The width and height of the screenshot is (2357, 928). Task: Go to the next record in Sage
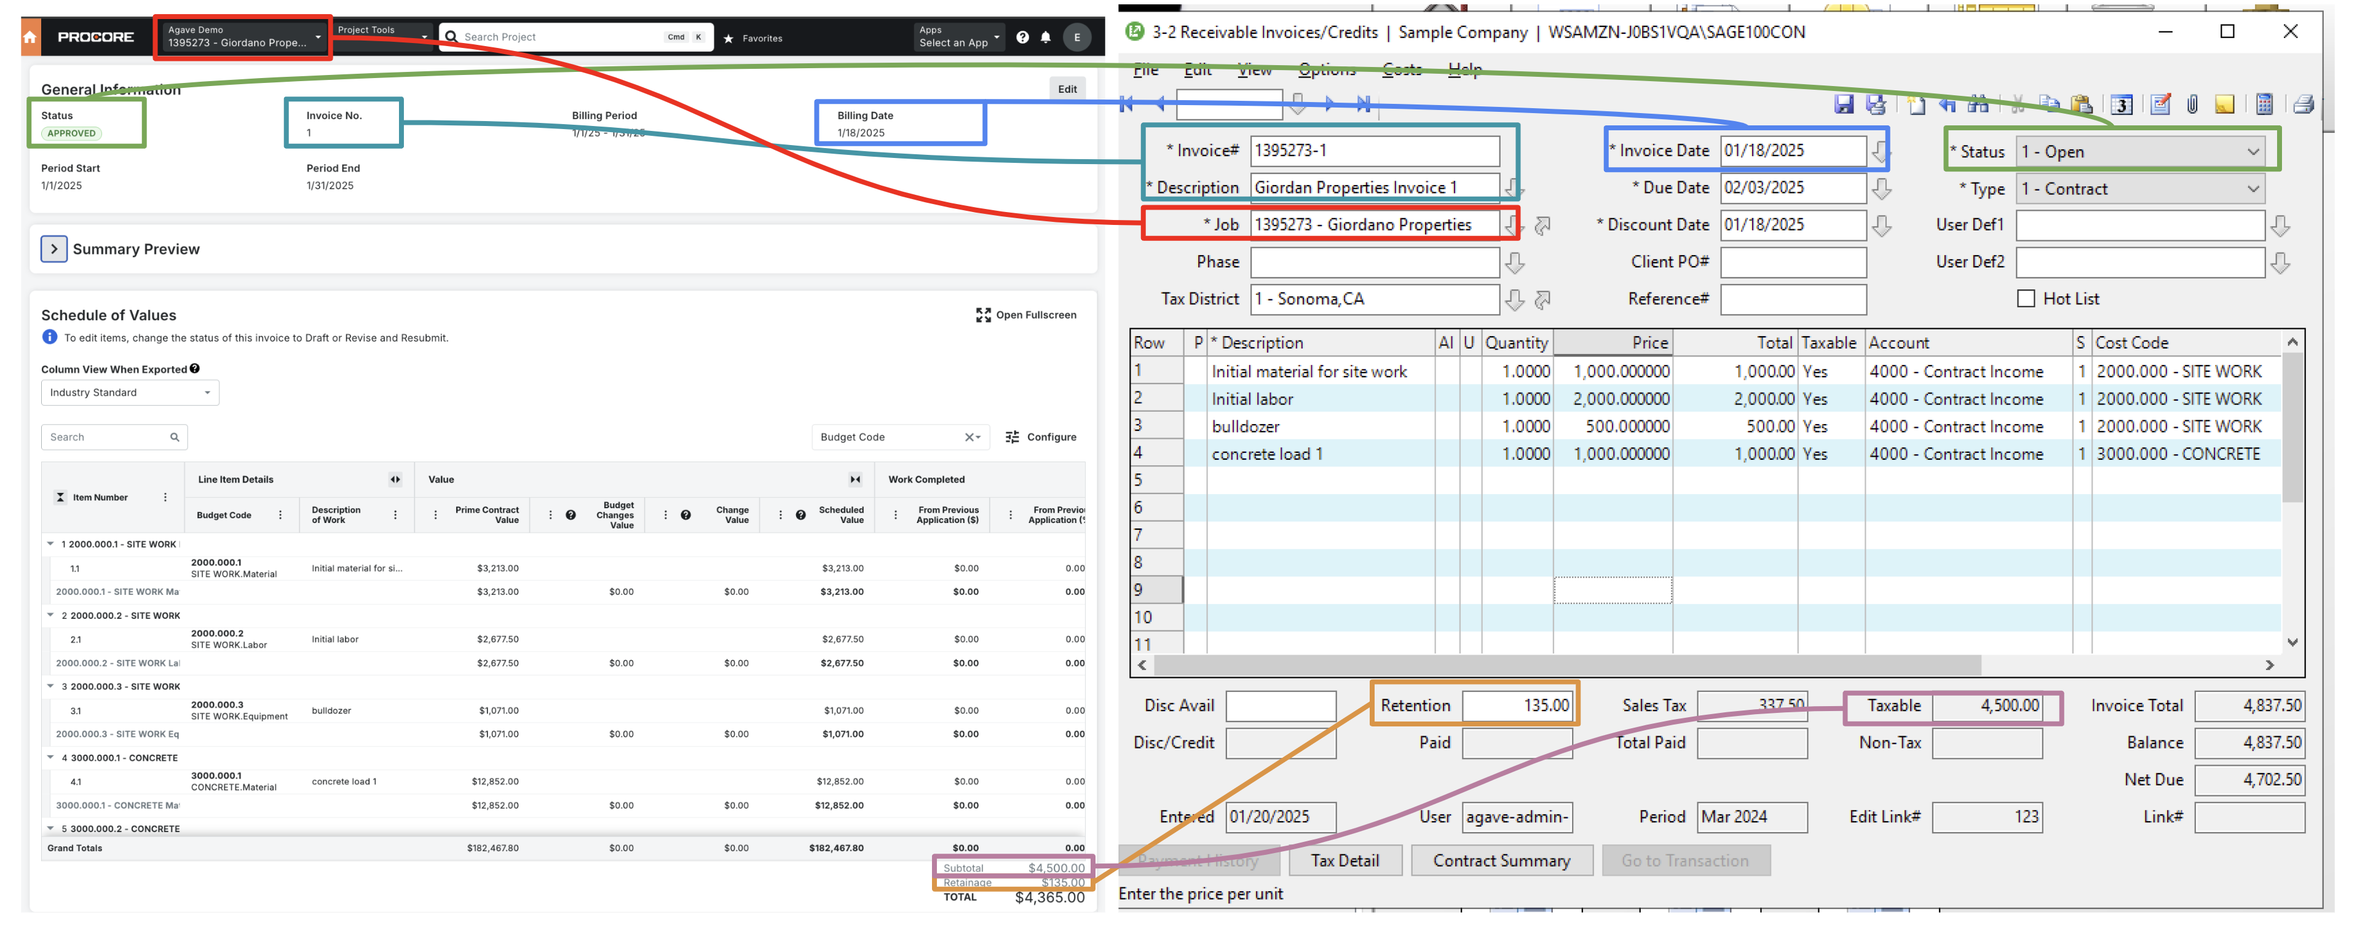pos(1330,104)
